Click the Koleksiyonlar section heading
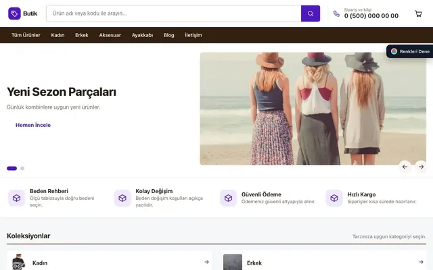Screen dimensions: 433x270 pyautogui.click(x=28, y=236)
